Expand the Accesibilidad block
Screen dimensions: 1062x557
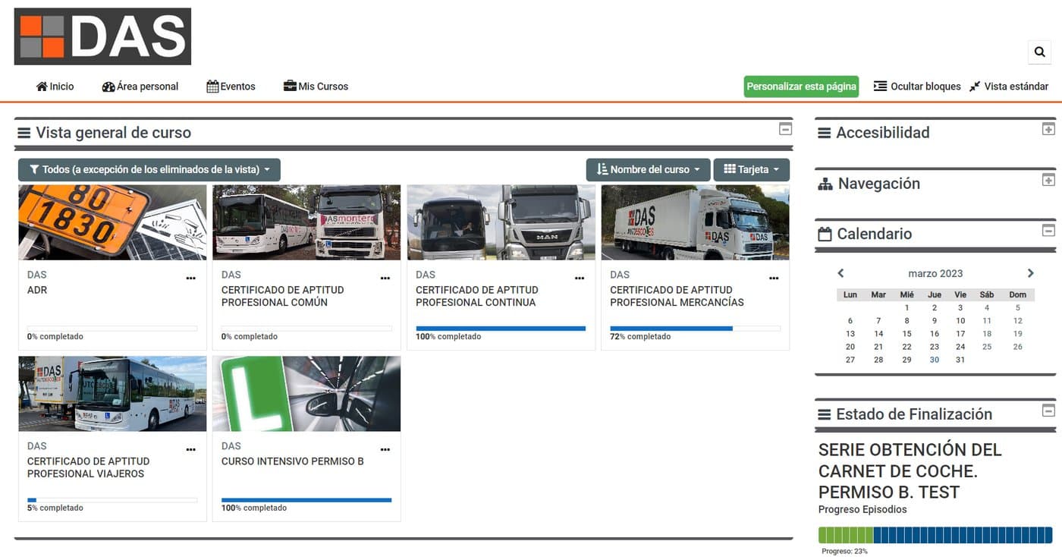pyautogui.click(x=1048, y=129)
